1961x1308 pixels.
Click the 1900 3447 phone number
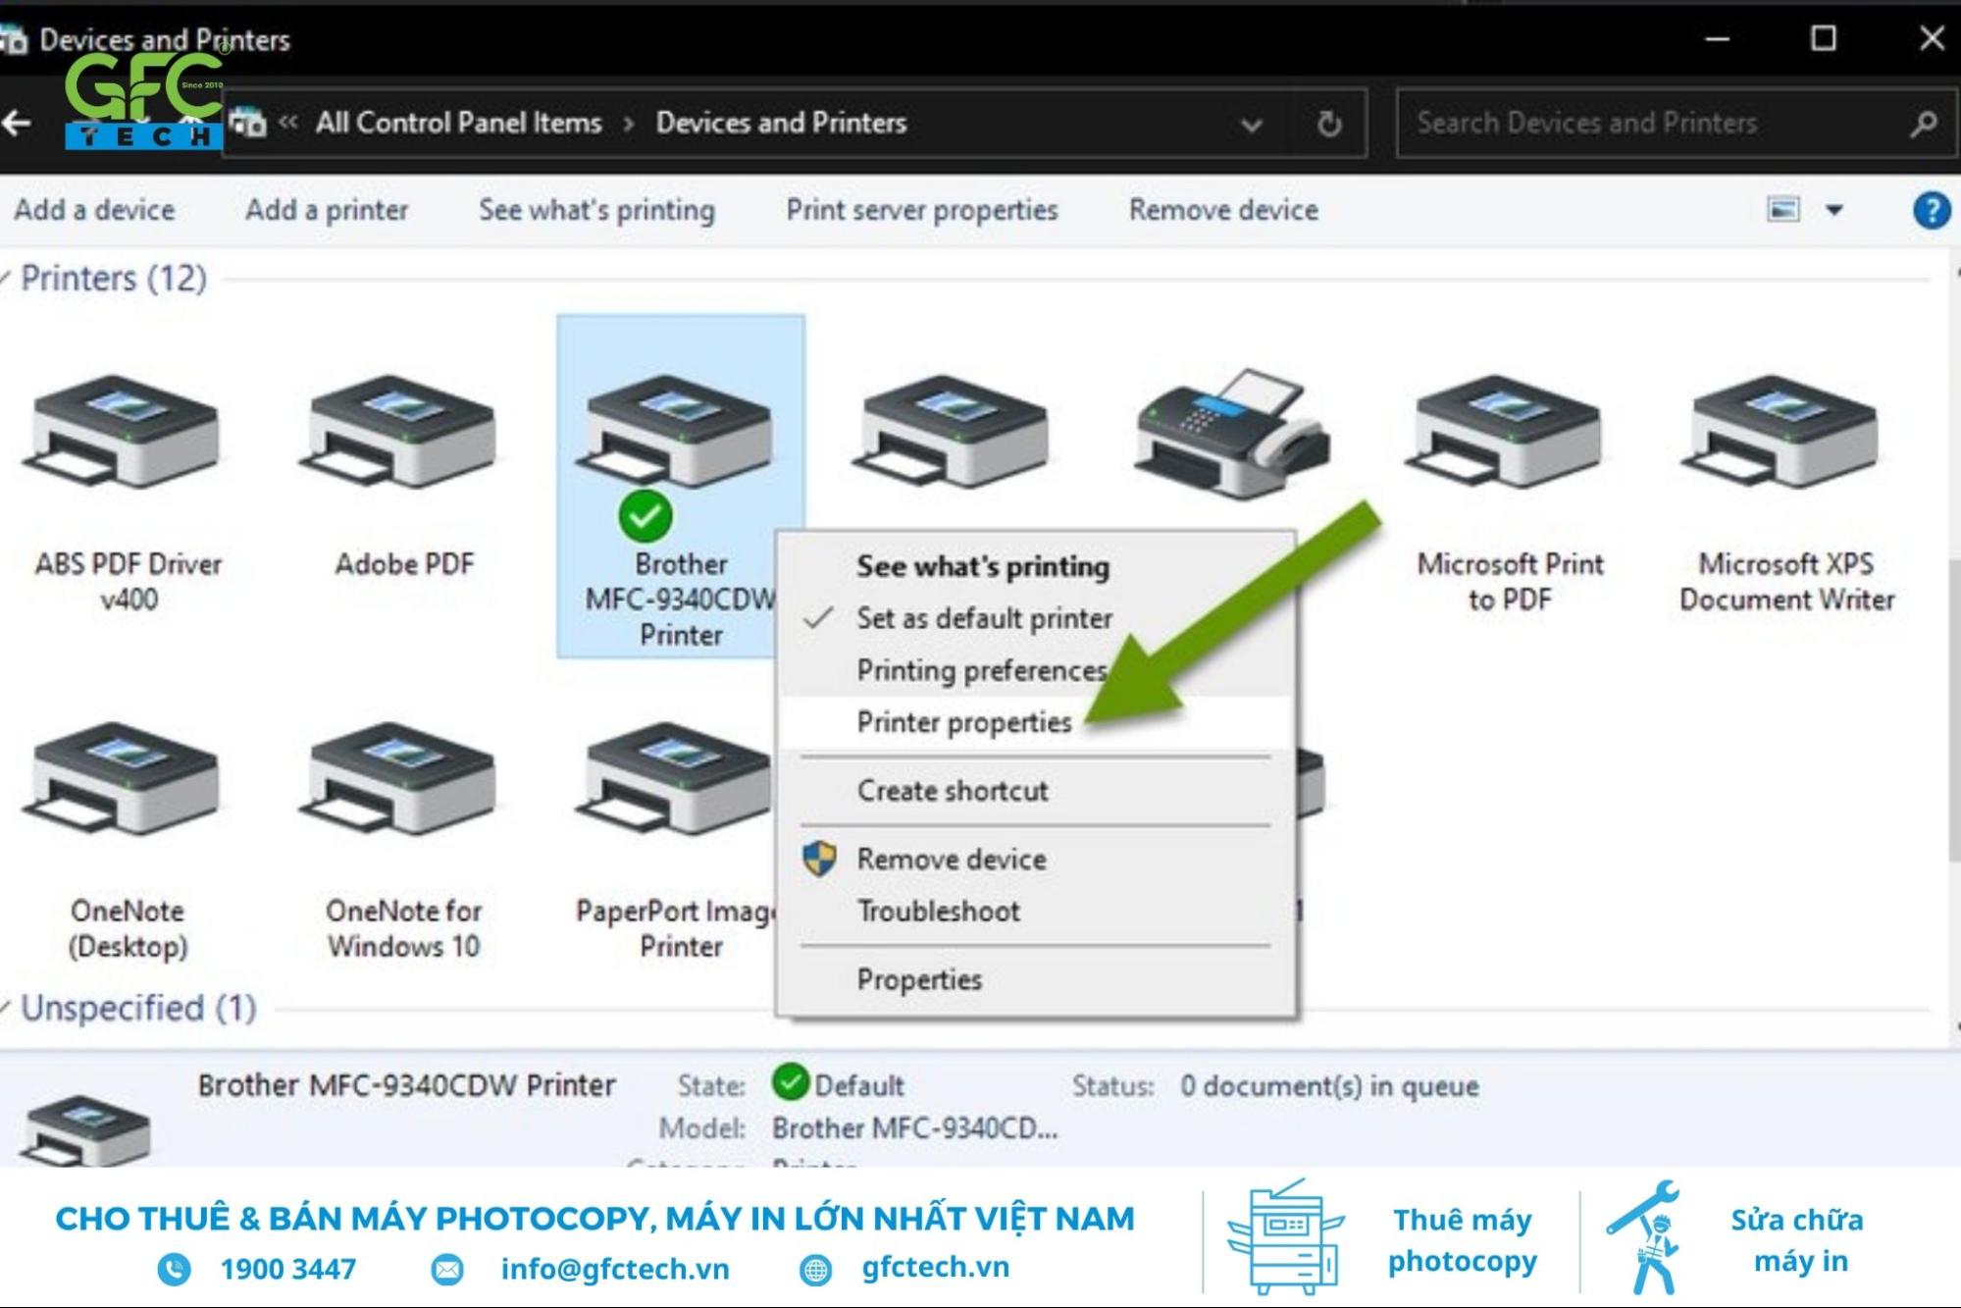tap(287, 1269)
